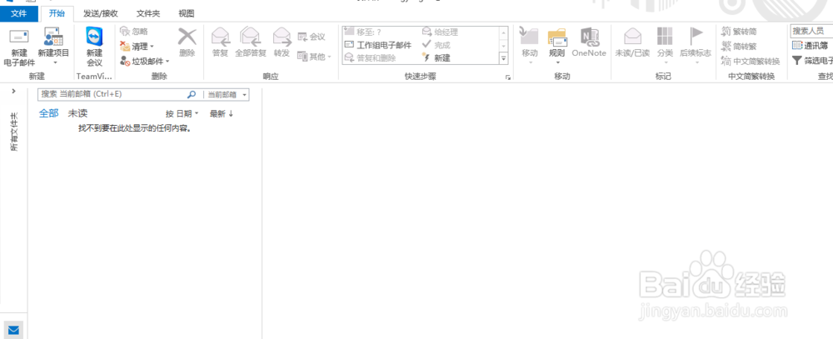The image size is (833, 339).
Task: Click the 删除 X icon
Action: point(187,37)
